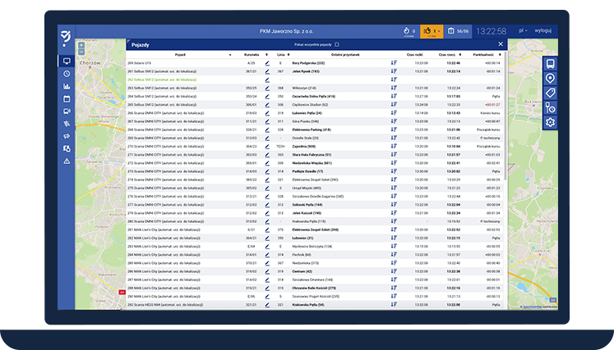Edit course for 292 Scania HESS N94 row
This screenshot has width=614, height=350.
(267, 305)
